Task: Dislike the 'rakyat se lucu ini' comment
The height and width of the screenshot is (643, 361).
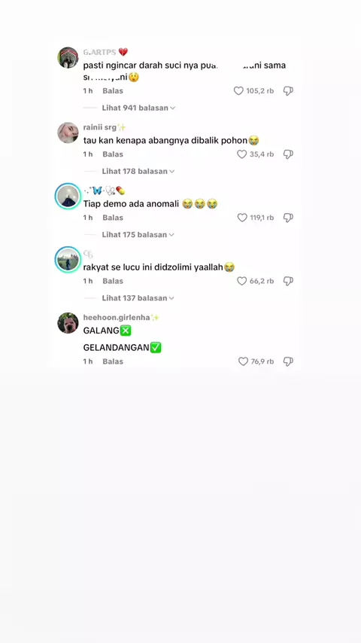Action: (288, 281)
